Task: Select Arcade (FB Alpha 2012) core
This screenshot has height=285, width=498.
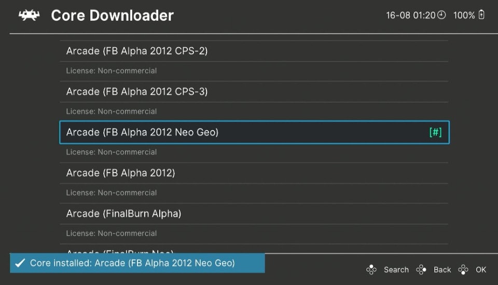Action: [254, 173]
